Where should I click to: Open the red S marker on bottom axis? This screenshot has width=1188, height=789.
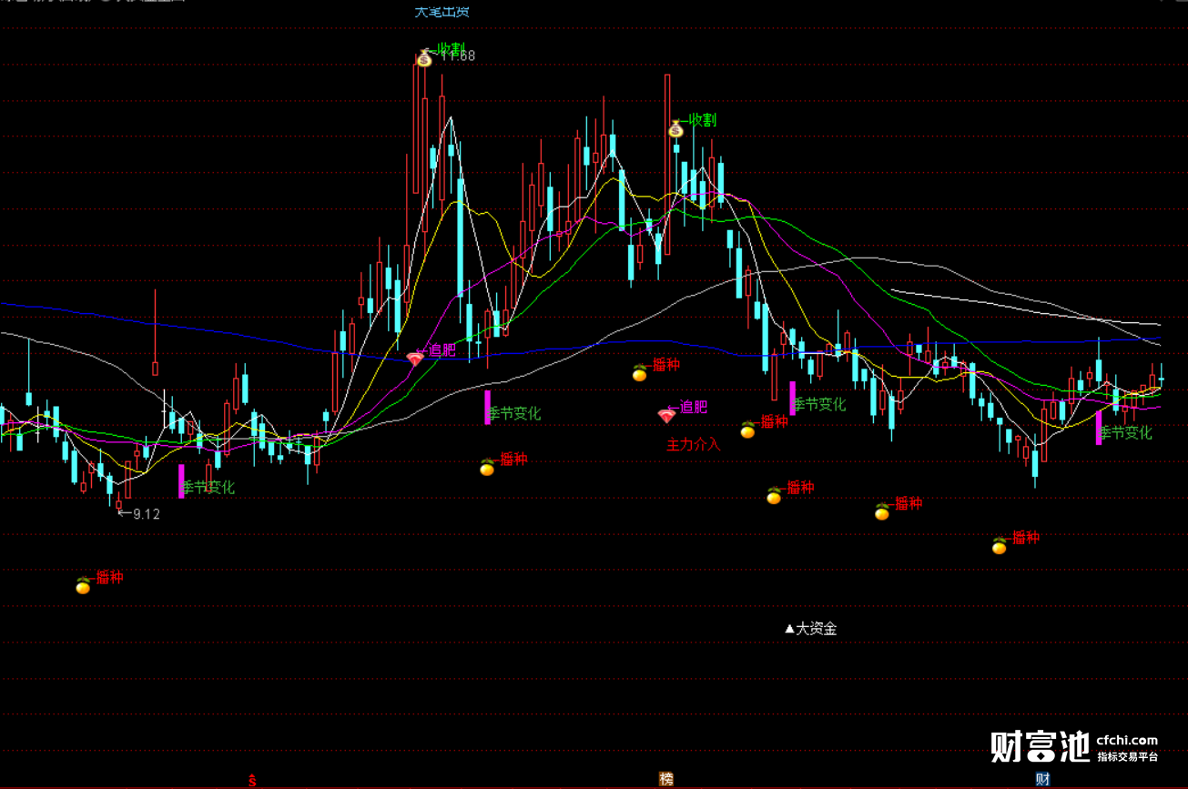253,780
